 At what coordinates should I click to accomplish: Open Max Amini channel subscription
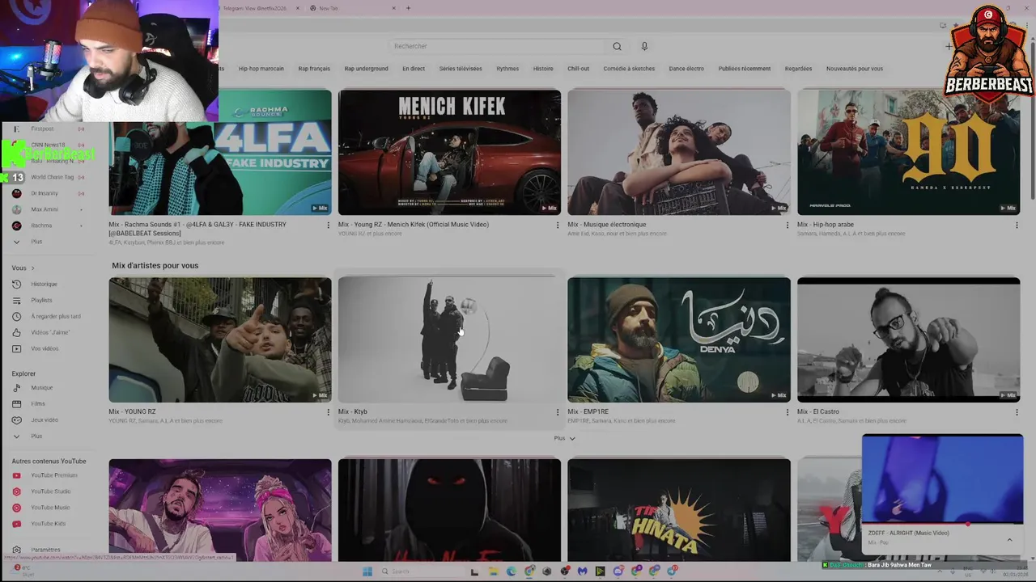pyautogui.click(x=45, y=209)
